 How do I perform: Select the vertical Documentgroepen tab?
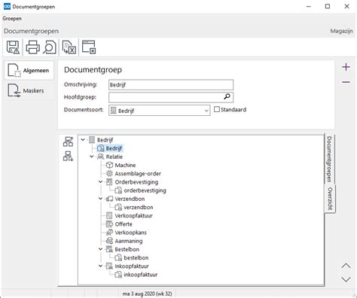[330, 160]
